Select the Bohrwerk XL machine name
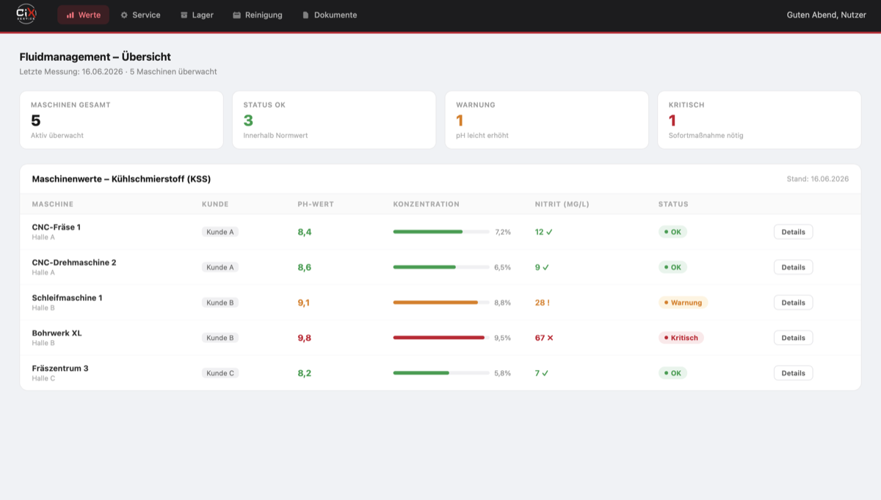The image size is (881, 500). (57, 333)
